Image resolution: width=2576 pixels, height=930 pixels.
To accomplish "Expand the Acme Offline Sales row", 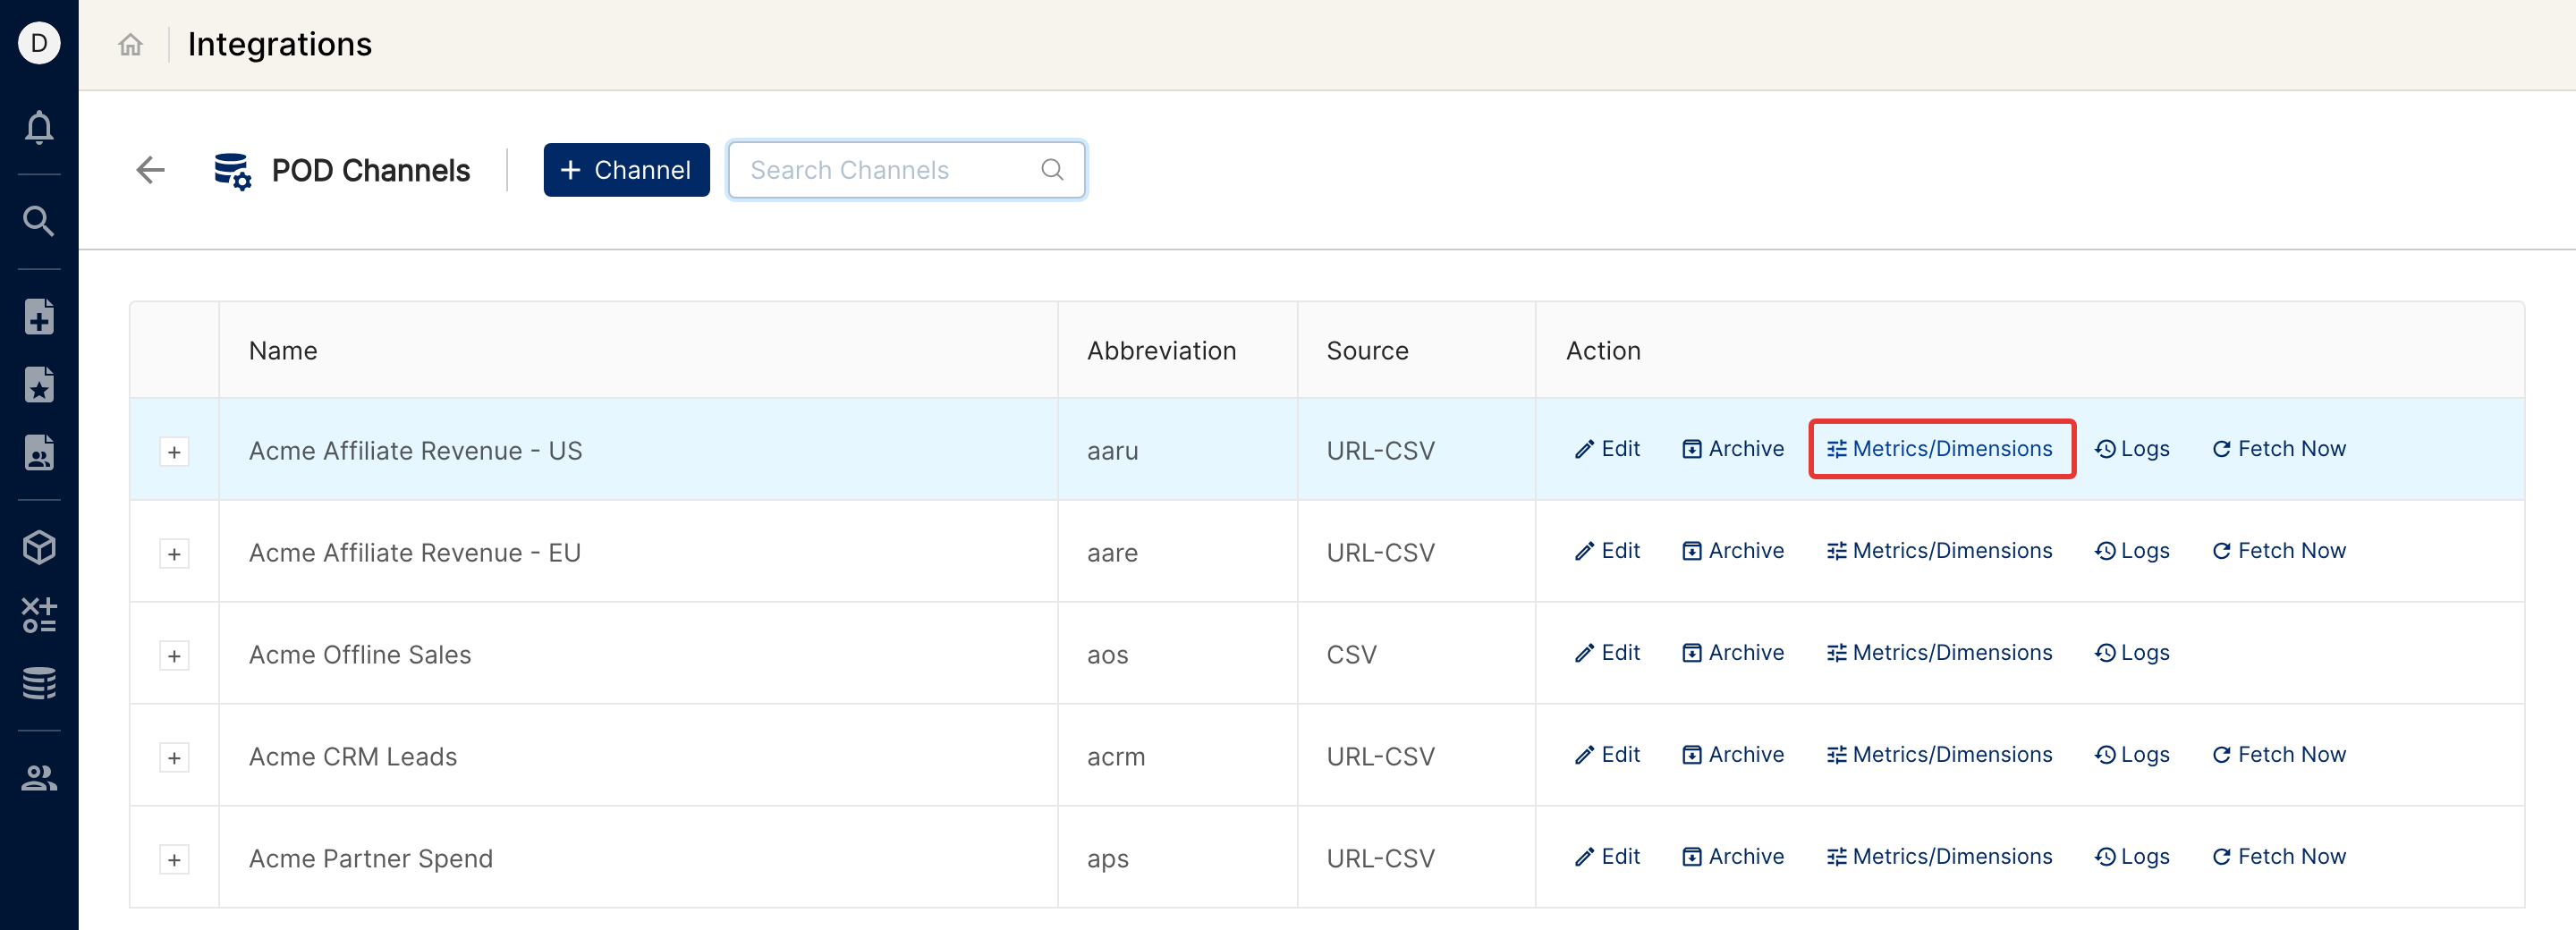I will (174, 656).
